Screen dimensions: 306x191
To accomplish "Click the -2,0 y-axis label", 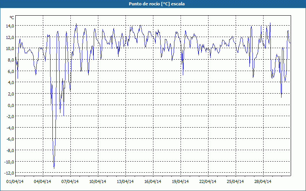I will [x=11, y=117].
